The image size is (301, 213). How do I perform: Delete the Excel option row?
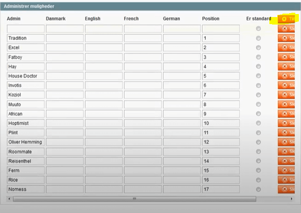pyautogui.click(x=286, y=47)
